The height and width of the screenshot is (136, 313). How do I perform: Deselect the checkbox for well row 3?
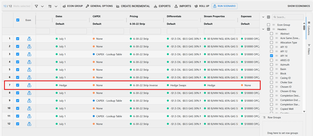point(18,54)
